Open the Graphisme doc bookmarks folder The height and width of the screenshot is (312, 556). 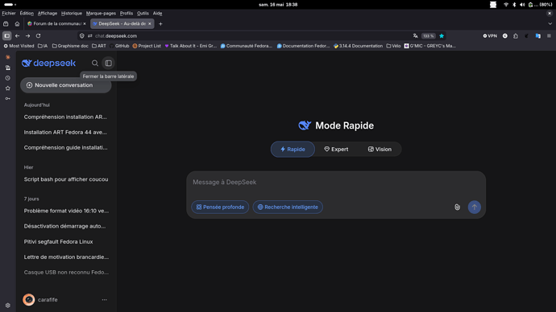(70, 46)
